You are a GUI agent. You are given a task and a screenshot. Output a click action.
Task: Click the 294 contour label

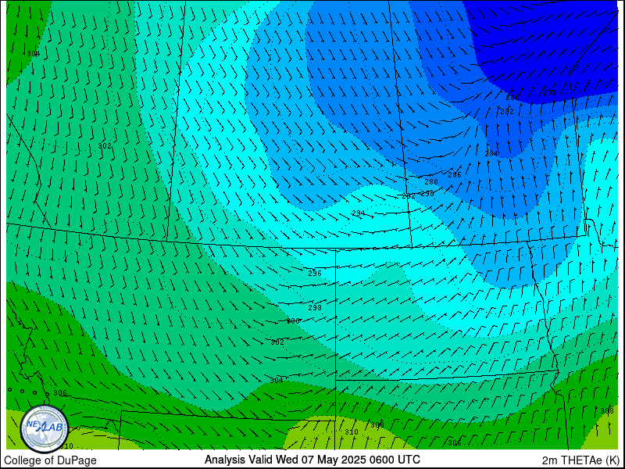pyautogui.click(x=359, y=213)
